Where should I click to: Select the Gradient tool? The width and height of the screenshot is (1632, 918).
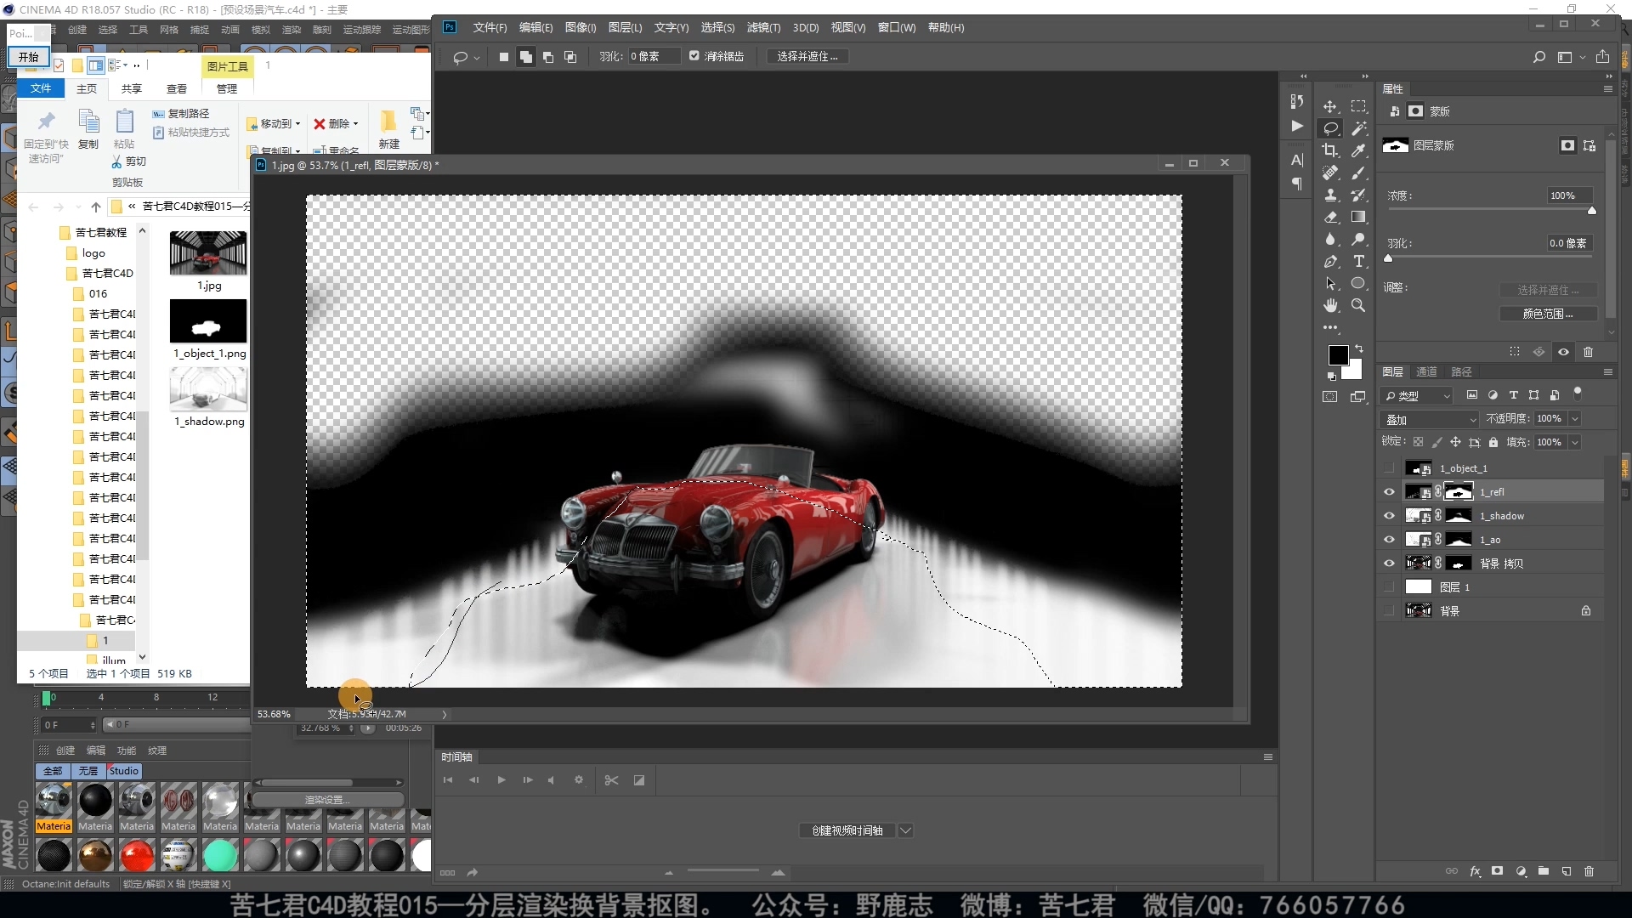click(x=1359, y=218)
